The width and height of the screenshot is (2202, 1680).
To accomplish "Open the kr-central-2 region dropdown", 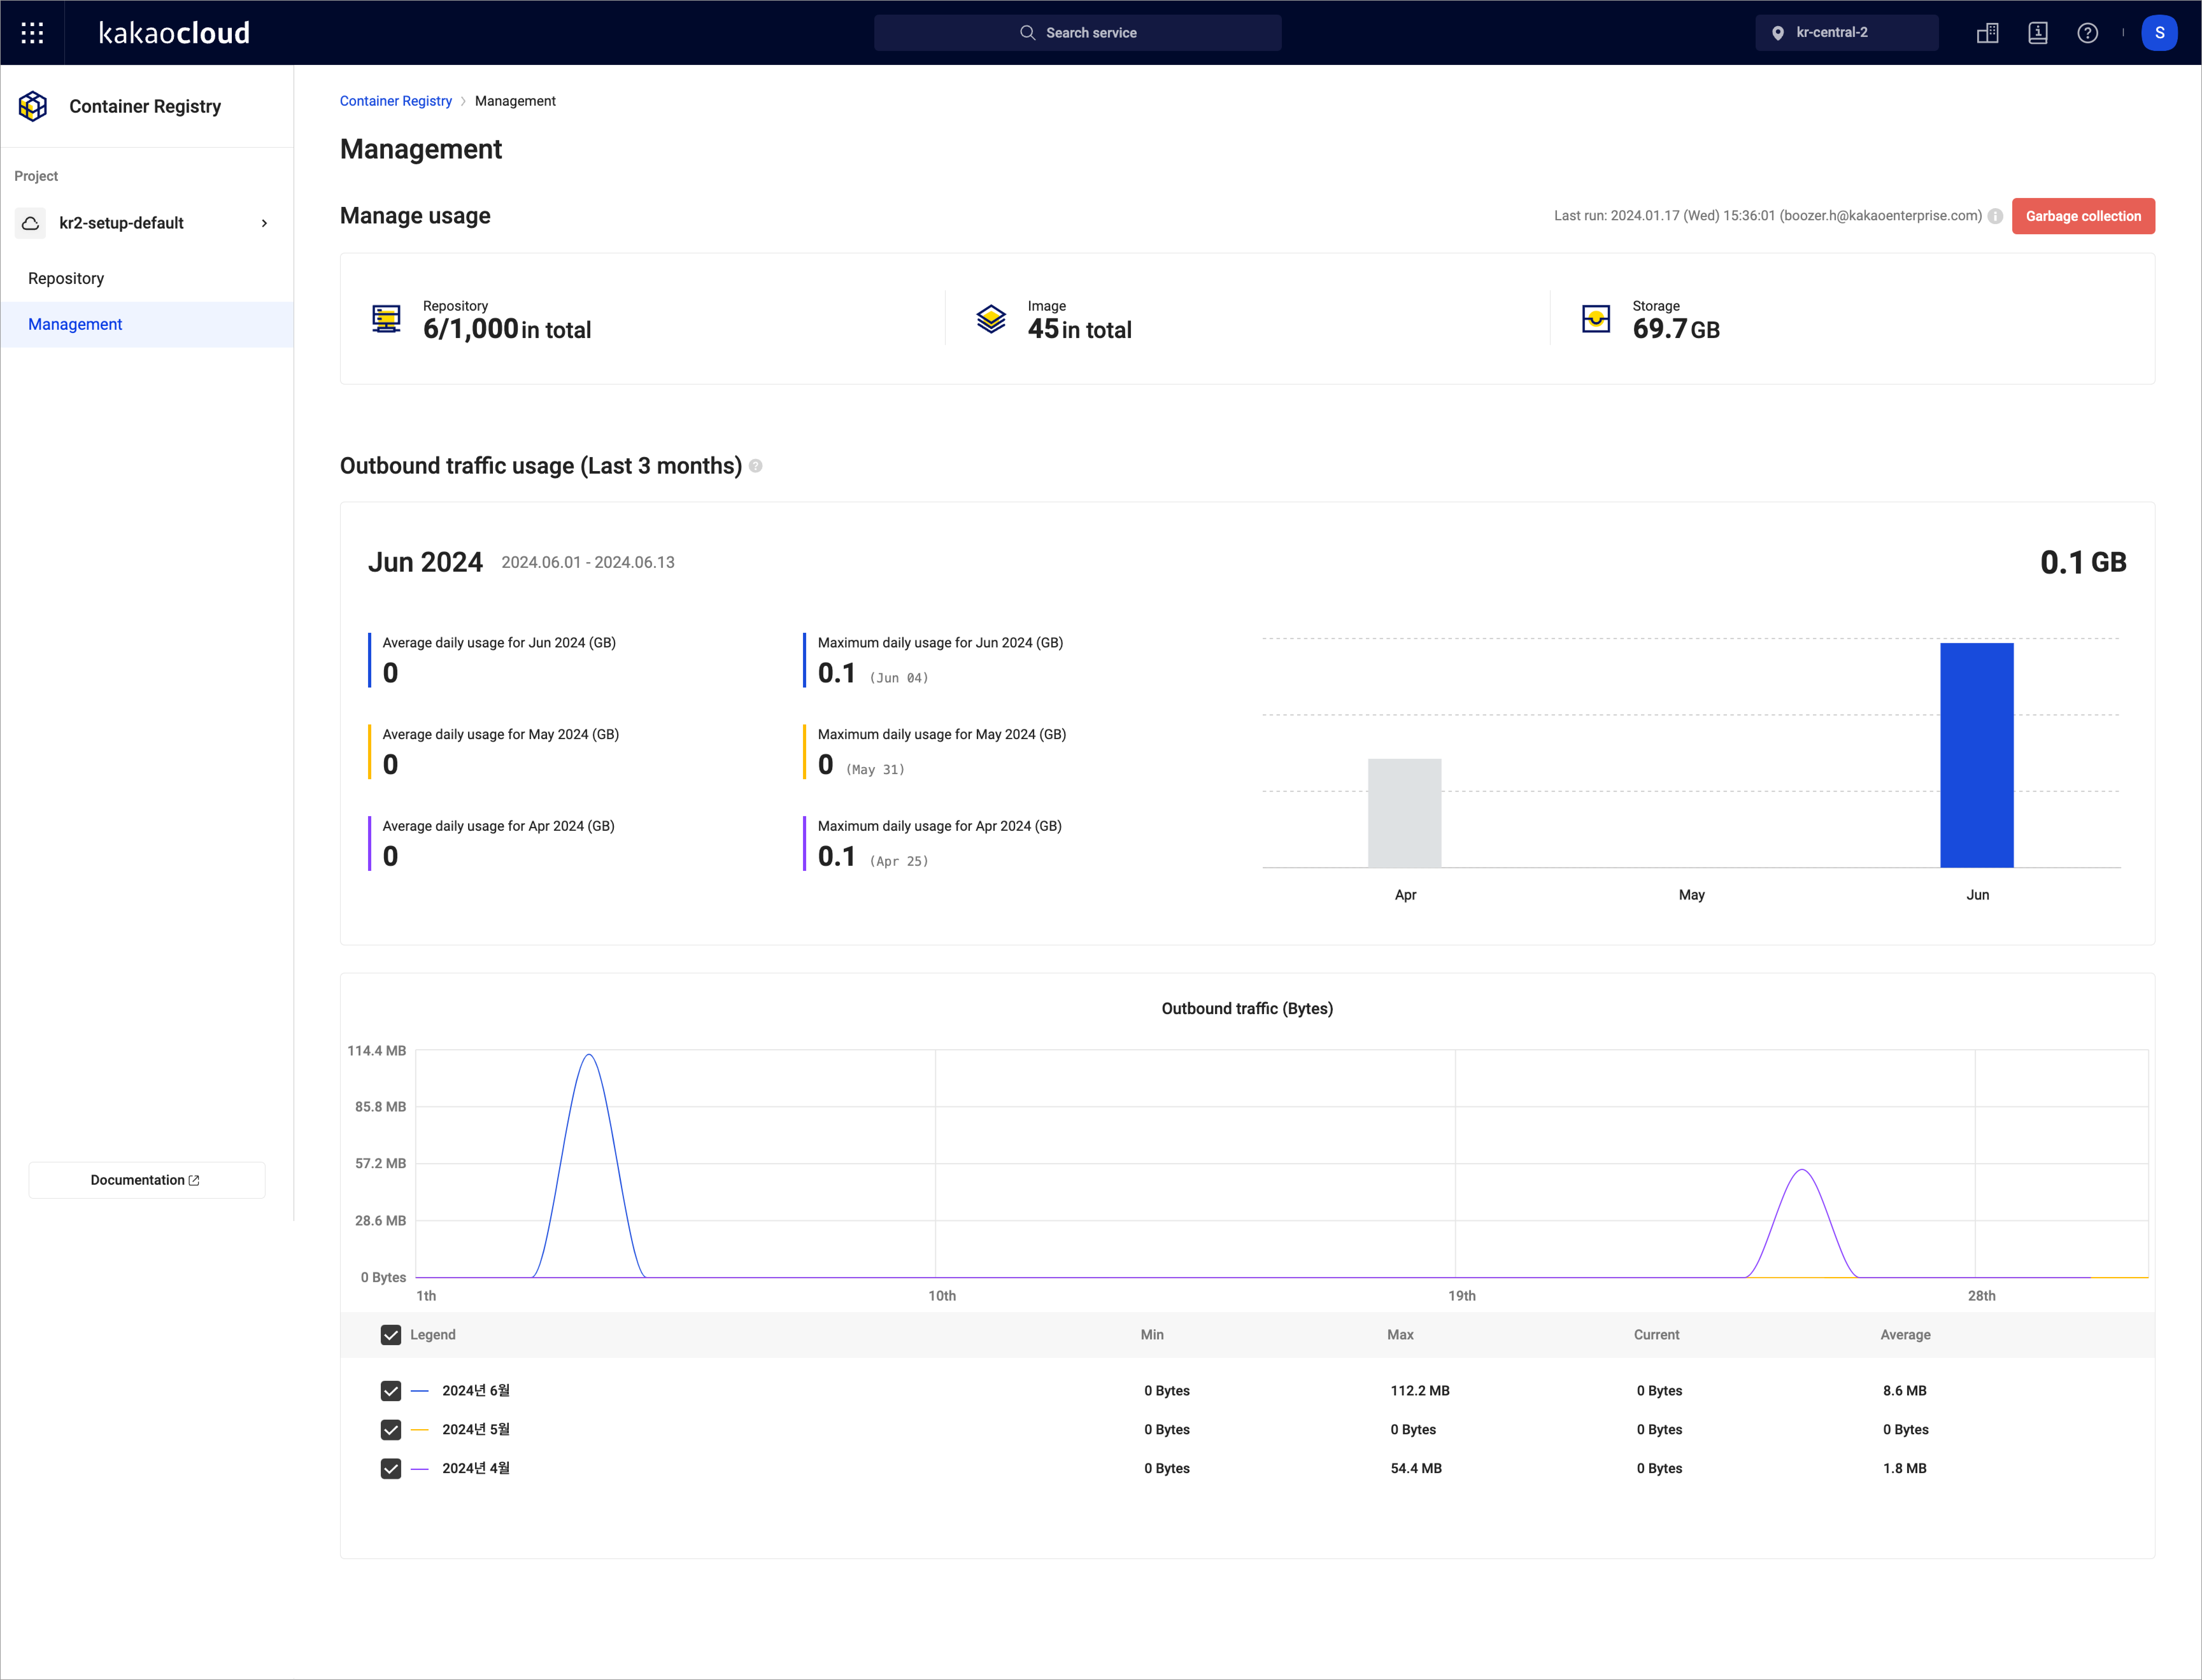I will [1847, 33].
